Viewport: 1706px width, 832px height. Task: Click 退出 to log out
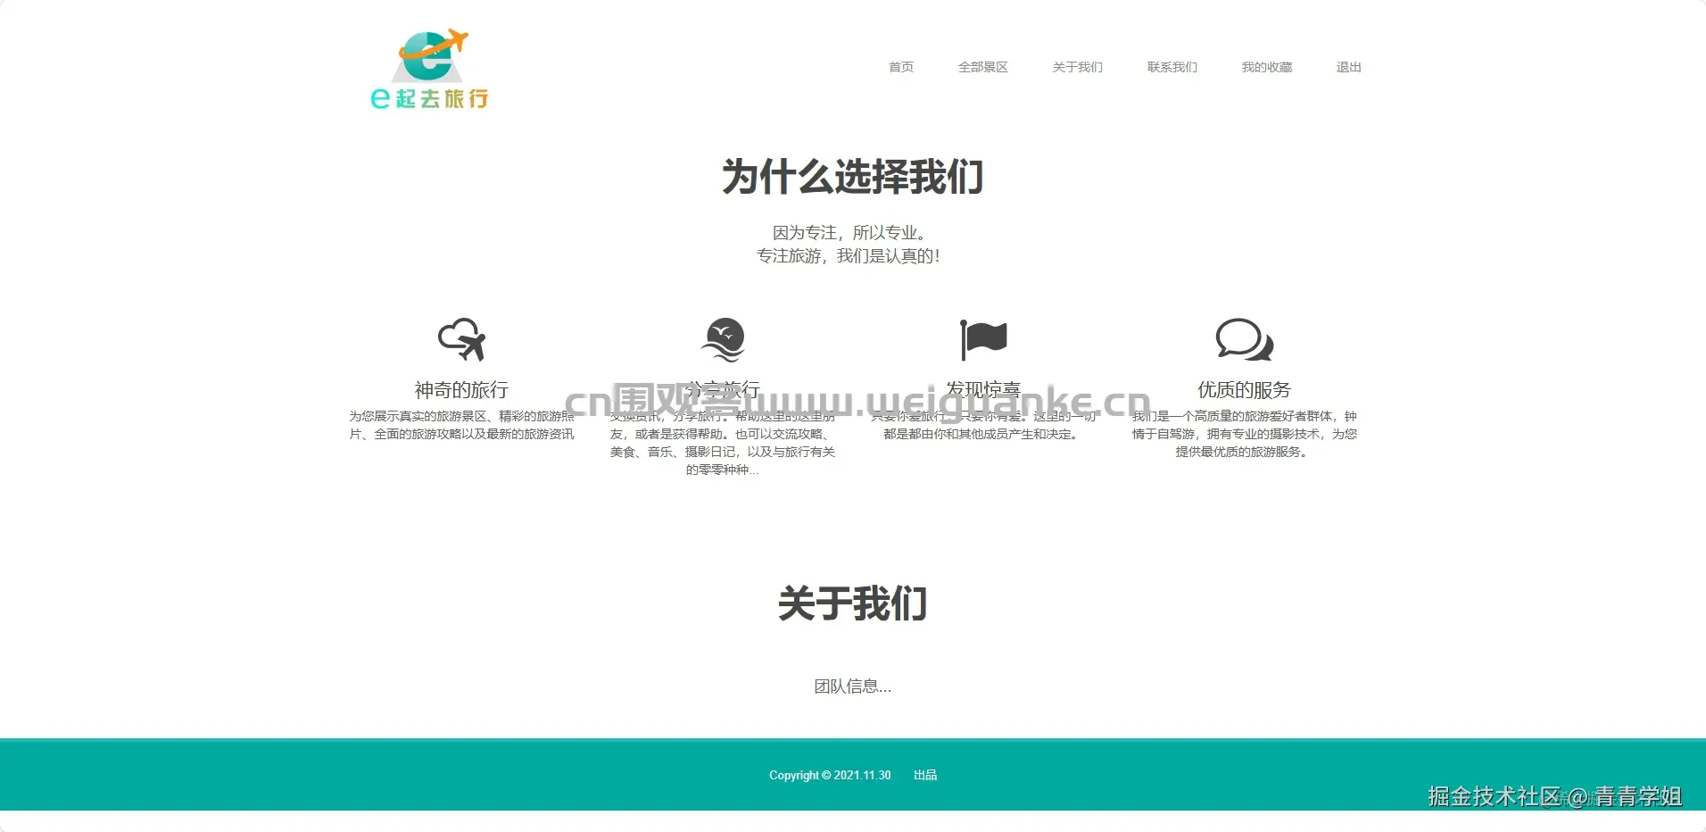click(x=1349, y=67)
